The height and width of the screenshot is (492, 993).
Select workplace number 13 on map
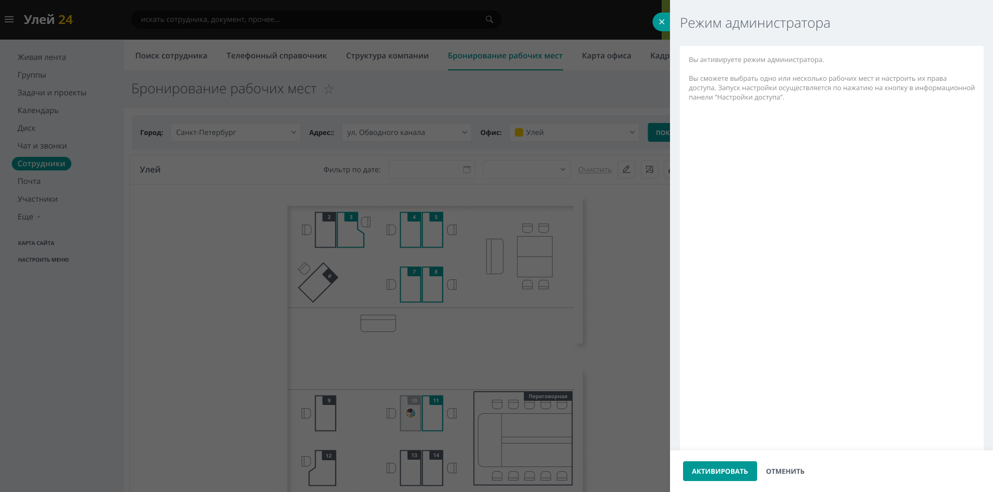[411, 468]
